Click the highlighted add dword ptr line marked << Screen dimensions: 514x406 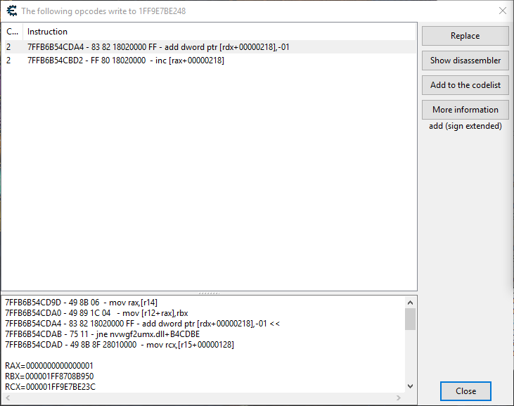tap(143, 324)
